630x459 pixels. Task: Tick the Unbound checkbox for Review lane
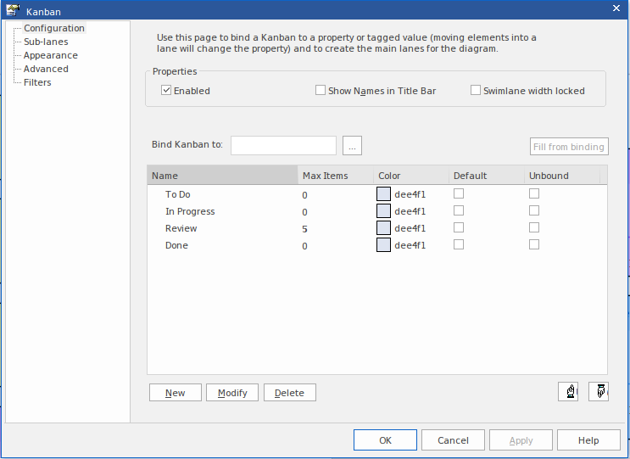coord(534,228)
